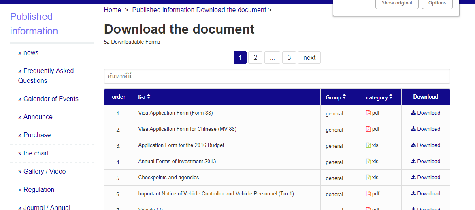The width and height of the screenshot is (475, 210).
Task: Click download icon for Vehicle Controller notice Tm 1
Action: (x=413, y=193)
